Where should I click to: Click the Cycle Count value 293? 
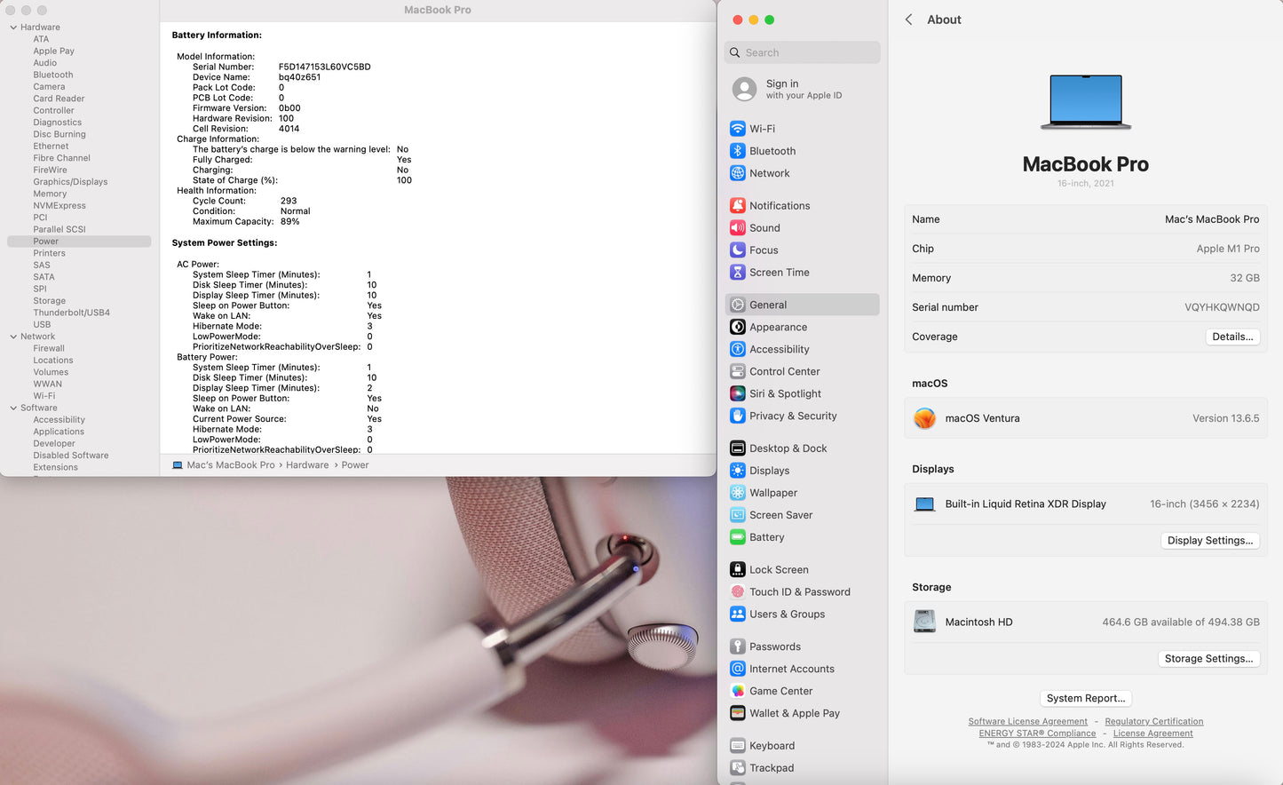click(x=289, y=201)
